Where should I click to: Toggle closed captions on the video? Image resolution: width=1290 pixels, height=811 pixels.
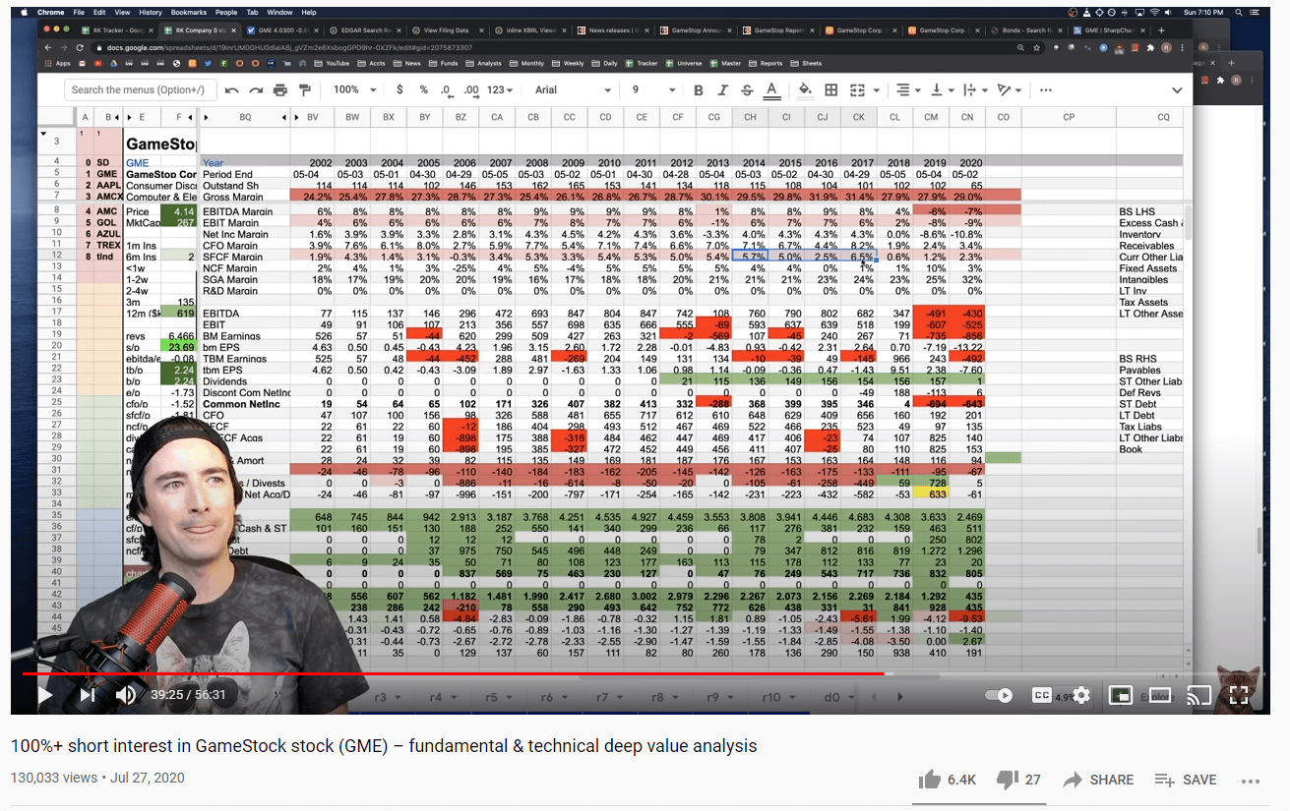[x=1042, y=695]
